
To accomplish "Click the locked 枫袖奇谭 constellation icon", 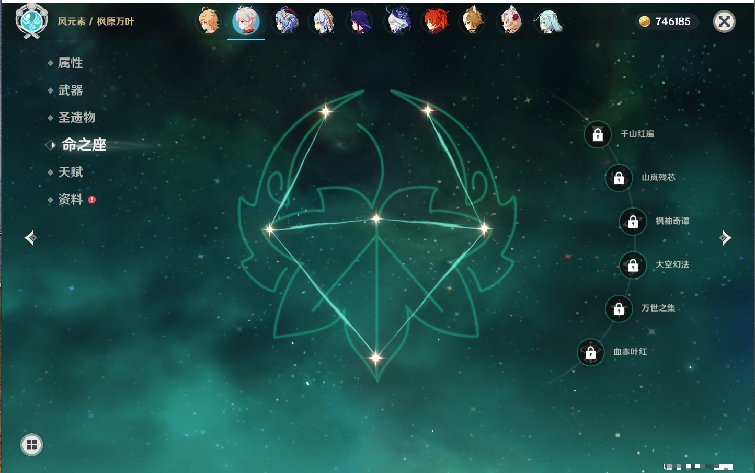I will tap(633, 222).
